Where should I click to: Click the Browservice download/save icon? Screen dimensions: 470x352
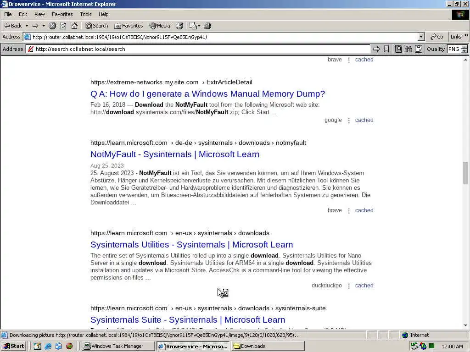(x=398, y=49)
